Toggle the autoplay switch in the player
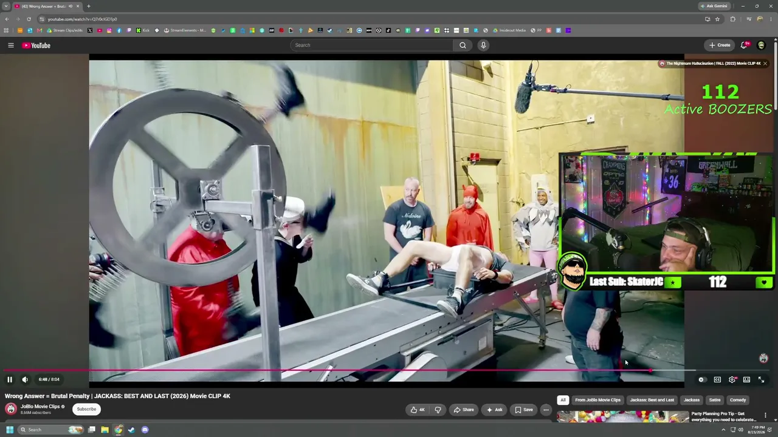This screenshot has height=437, width=778. (x=701, y=379)
